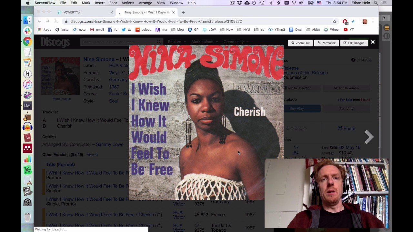The image size is (413, 232).
Task: Open the Arrange menu
Action: [146, 3]
